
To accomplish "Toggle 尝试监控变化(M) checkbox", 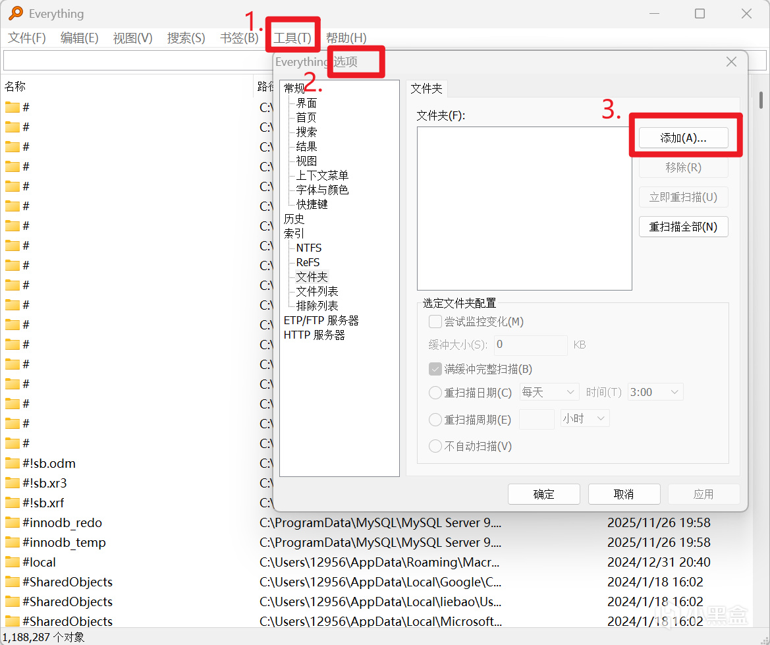I will tap(435, 322).
